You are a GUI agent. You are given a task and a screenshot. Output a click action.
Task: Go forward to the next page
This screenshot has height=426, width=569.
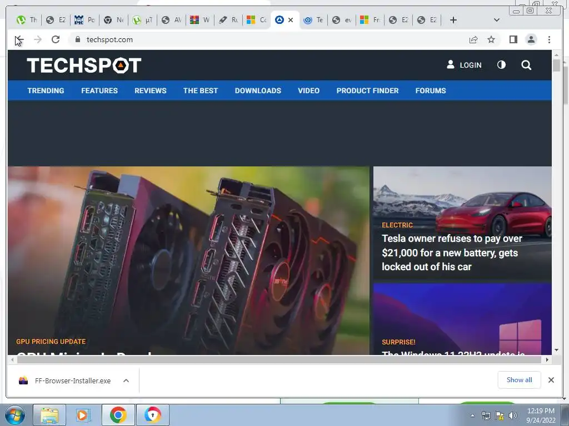(38, 39)
